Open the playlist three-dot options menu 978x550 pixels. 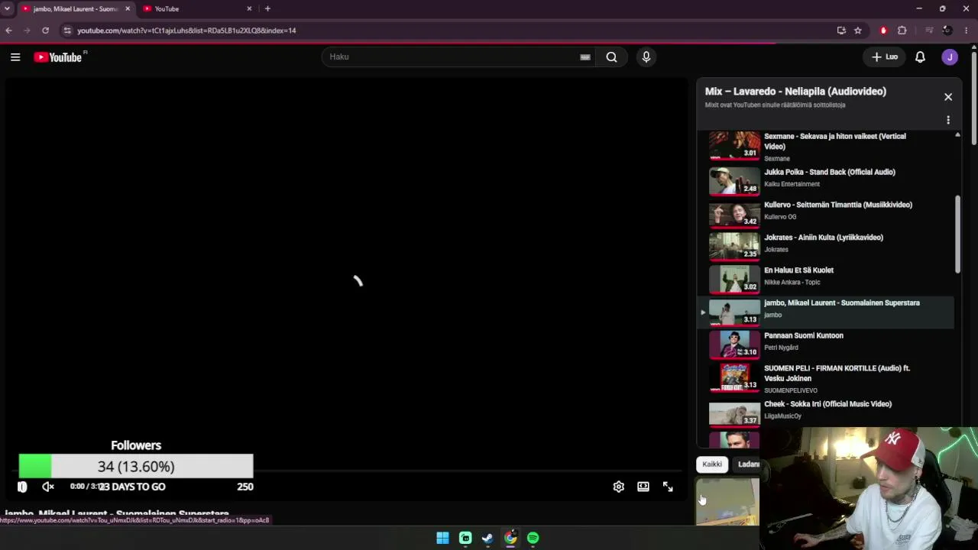pos(948,120)
